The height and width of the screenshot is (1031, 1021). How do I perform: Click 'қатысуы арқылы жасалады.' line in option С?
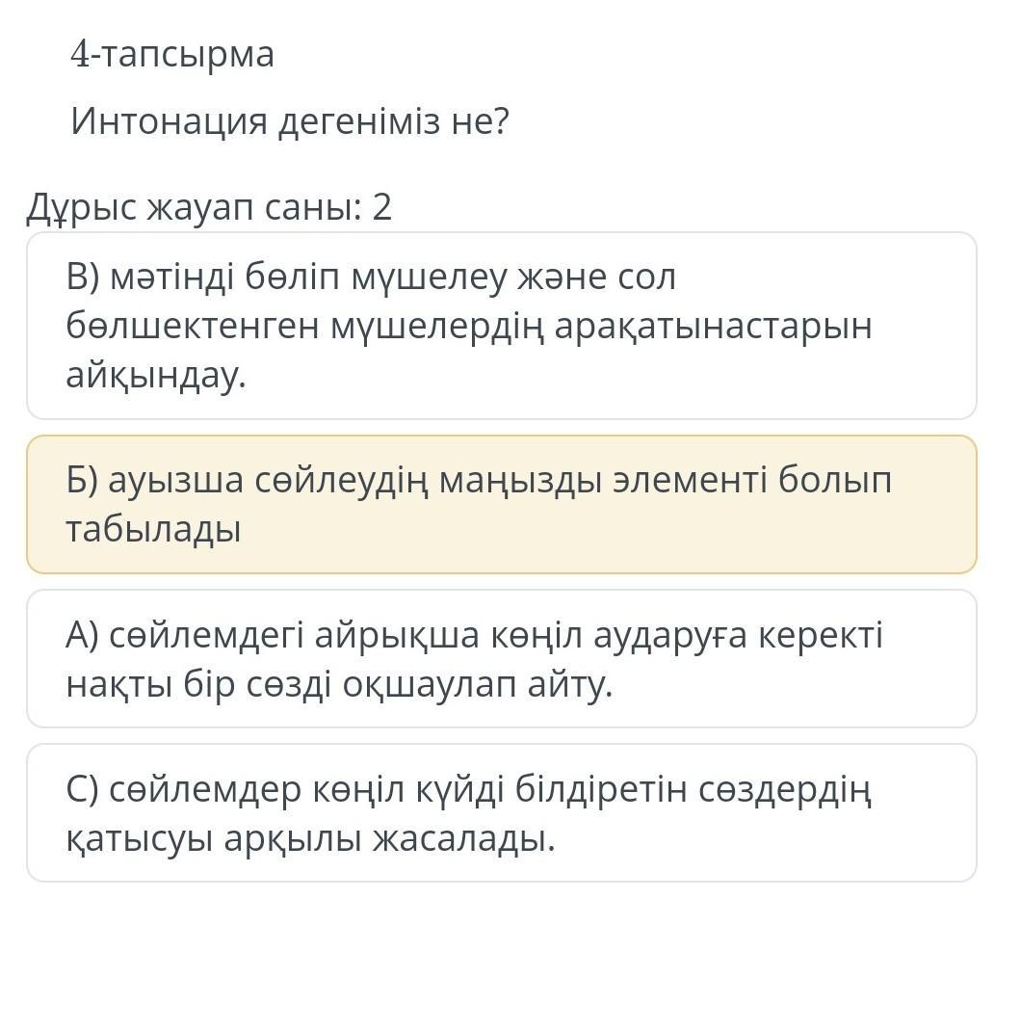[x=310, y=839]
